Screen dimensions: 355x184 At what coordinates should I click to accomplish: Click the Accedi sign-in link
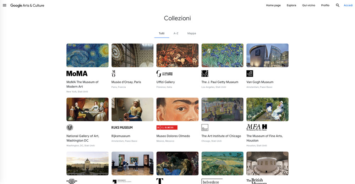point(348,5)
